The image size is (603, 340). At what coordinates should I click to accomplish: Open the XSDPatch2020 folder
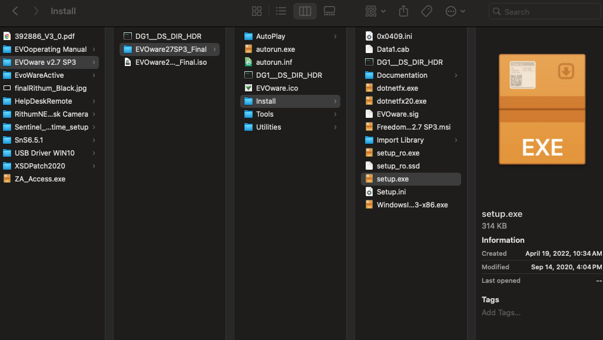(49, 166)
